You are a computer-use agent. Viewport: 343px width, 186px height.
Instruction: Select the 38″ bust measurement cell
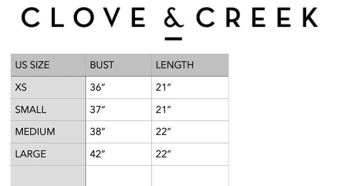97,132
